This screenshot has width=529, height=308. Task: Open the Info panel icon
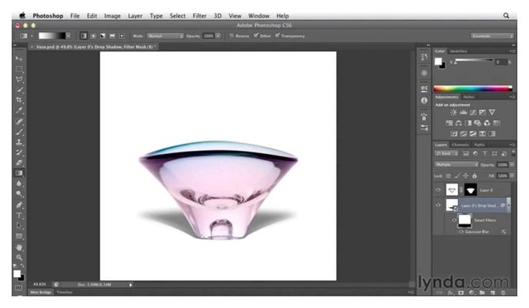tap(424, 100)
